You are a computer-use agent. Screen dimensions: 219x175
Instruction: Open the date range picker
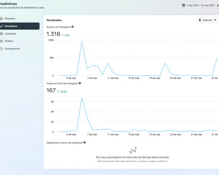[200, 5]
